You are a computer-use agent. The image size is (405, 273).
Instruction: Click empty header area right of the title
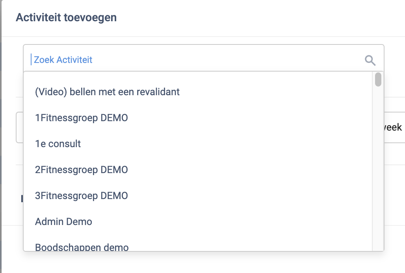256,18
